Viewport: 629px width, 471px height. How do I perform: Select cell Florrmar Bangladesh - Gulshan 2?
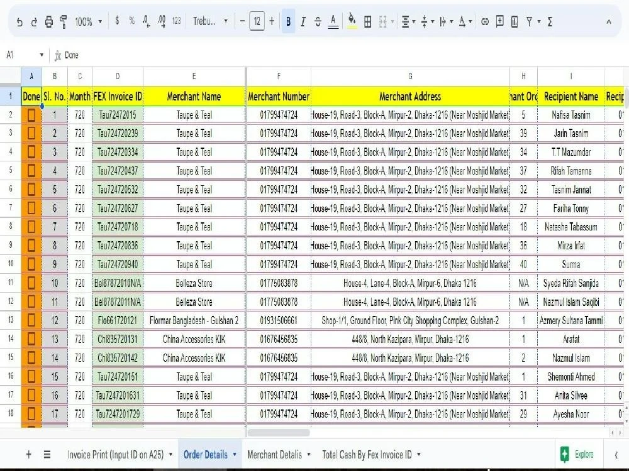click(x=194, y=320)
